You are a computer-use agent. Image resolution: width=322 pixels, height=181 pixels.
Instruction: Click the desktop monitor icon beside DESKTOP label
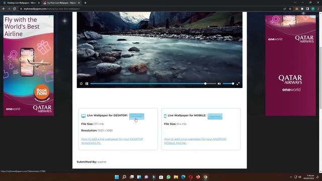pos(84,116)
